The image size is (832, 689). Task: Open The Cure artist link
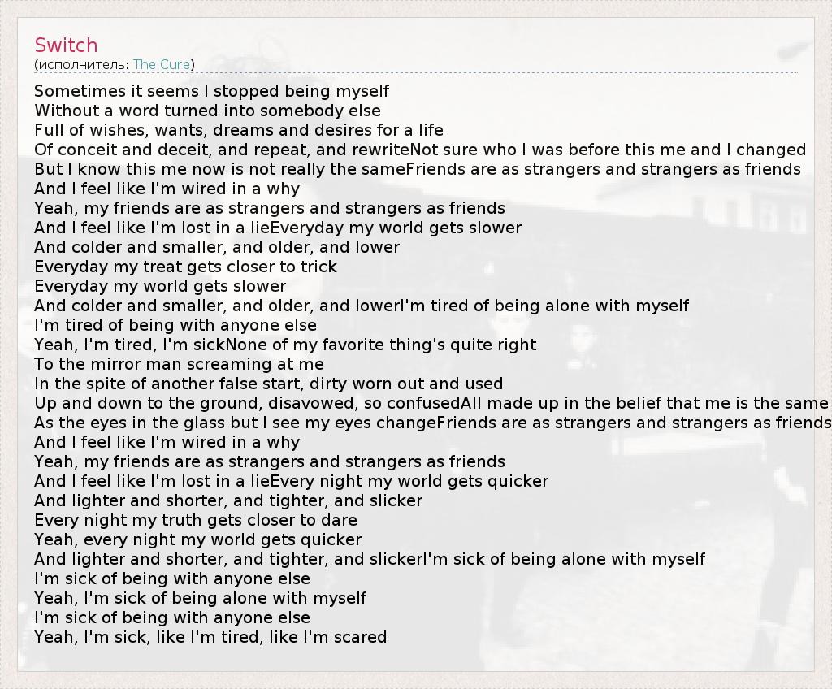(x=162, y=64)
